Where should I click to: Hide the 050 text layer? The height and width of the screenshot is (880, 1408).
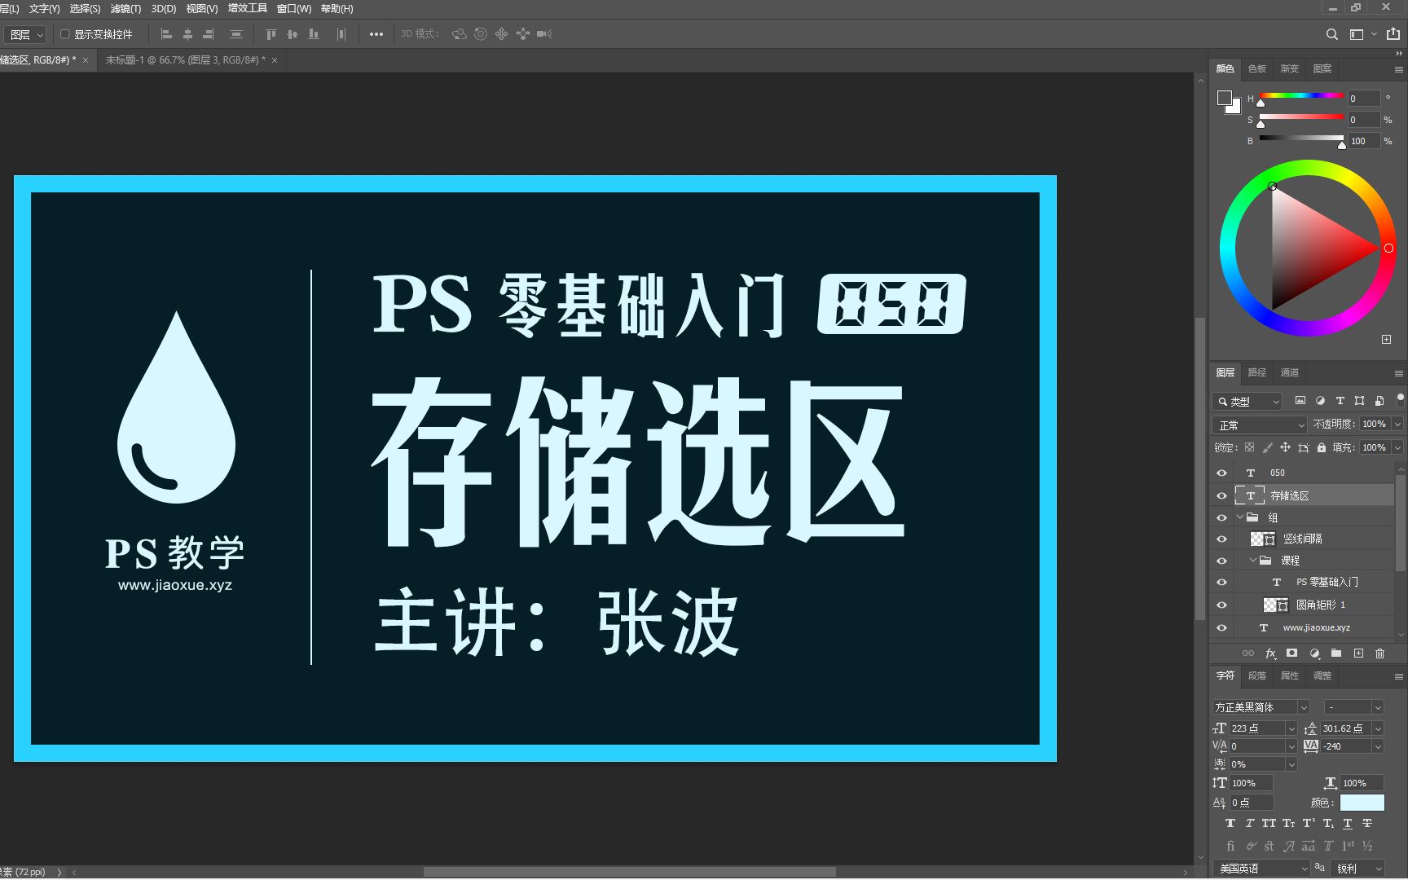click(x=1221, y=473)
